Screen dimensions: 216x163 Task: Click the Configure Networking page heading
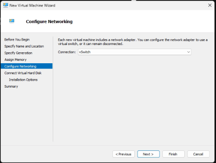point(49,21)
